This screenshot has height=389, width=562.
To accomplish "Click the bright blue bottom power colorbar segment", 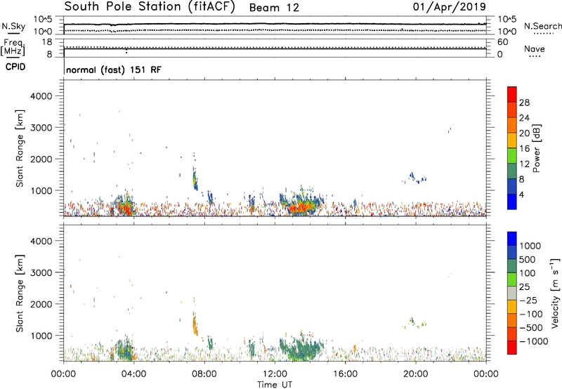I will [x=512, y=202].
